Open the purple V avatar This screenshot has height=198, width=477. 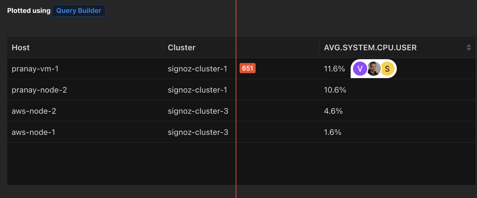click(x=360, y=69)
